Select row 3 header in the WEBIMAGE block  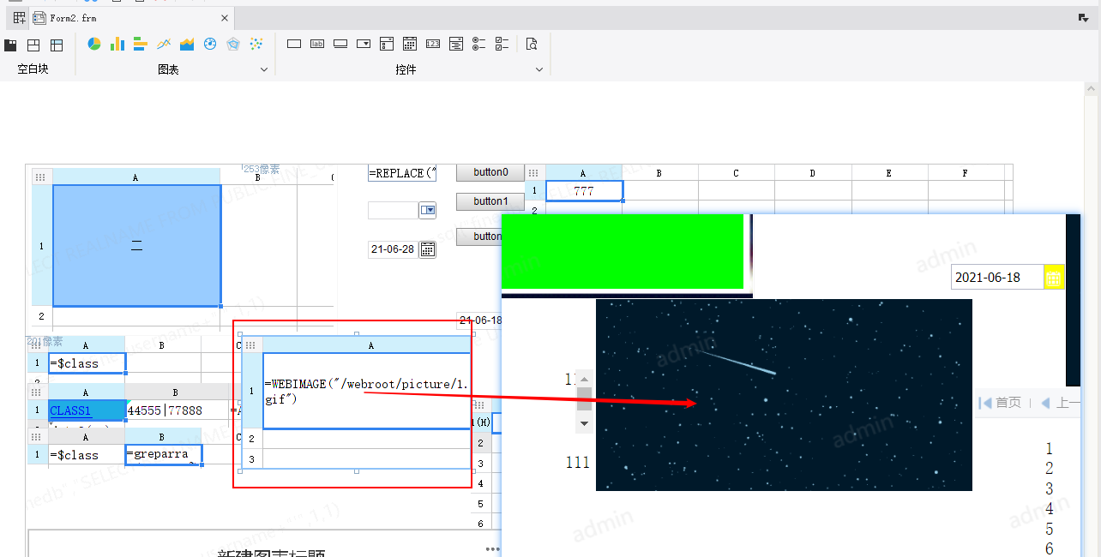pos(252,458)
